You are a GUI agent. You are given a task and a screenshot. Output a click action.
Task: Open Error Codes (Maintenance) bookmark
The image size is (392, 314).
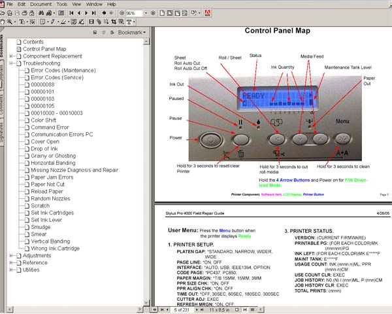click(63, 71)
